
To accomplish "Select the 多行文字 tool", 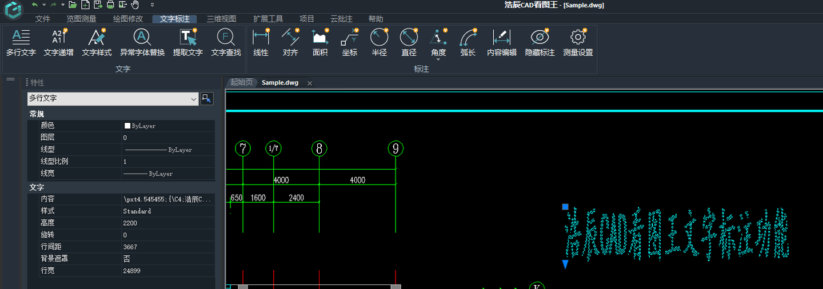I will click(x=21, y=43).
